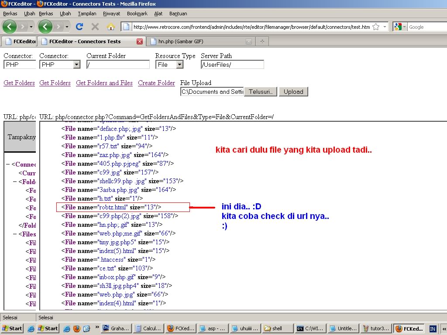Click the Firefox quick launch icon in taskbar

point(77,328)
